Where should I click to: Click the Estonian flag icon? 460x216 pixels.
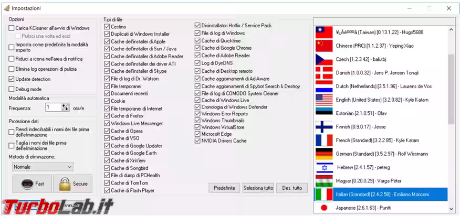[324, 113]
